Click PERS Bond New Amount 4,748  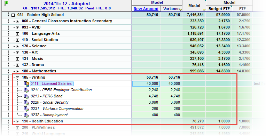146,96
